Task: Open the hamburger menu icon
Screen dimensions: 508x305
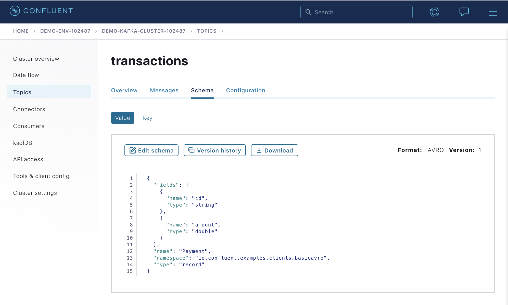Action: click(493, 12)
